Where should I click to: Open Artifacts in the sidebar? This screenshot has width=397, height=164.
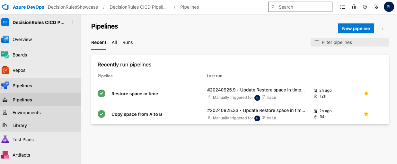coord(21,155)
